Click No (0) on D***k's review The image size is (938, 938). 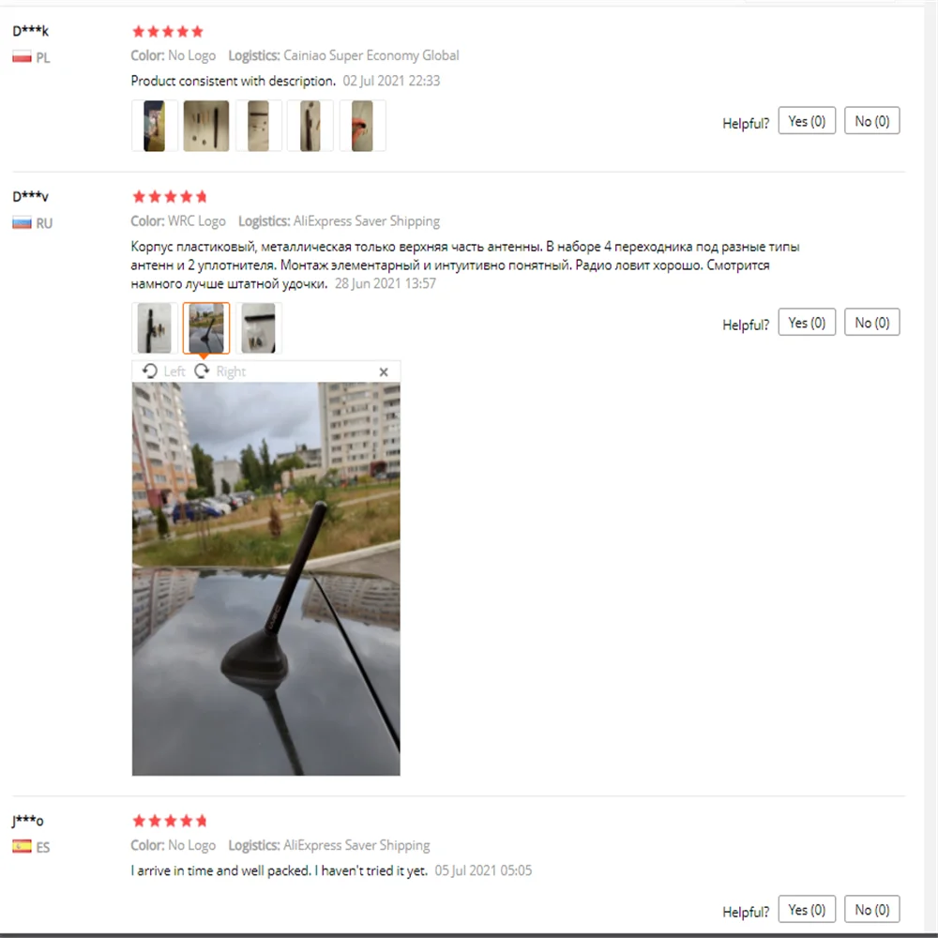[x=871, y=121]
